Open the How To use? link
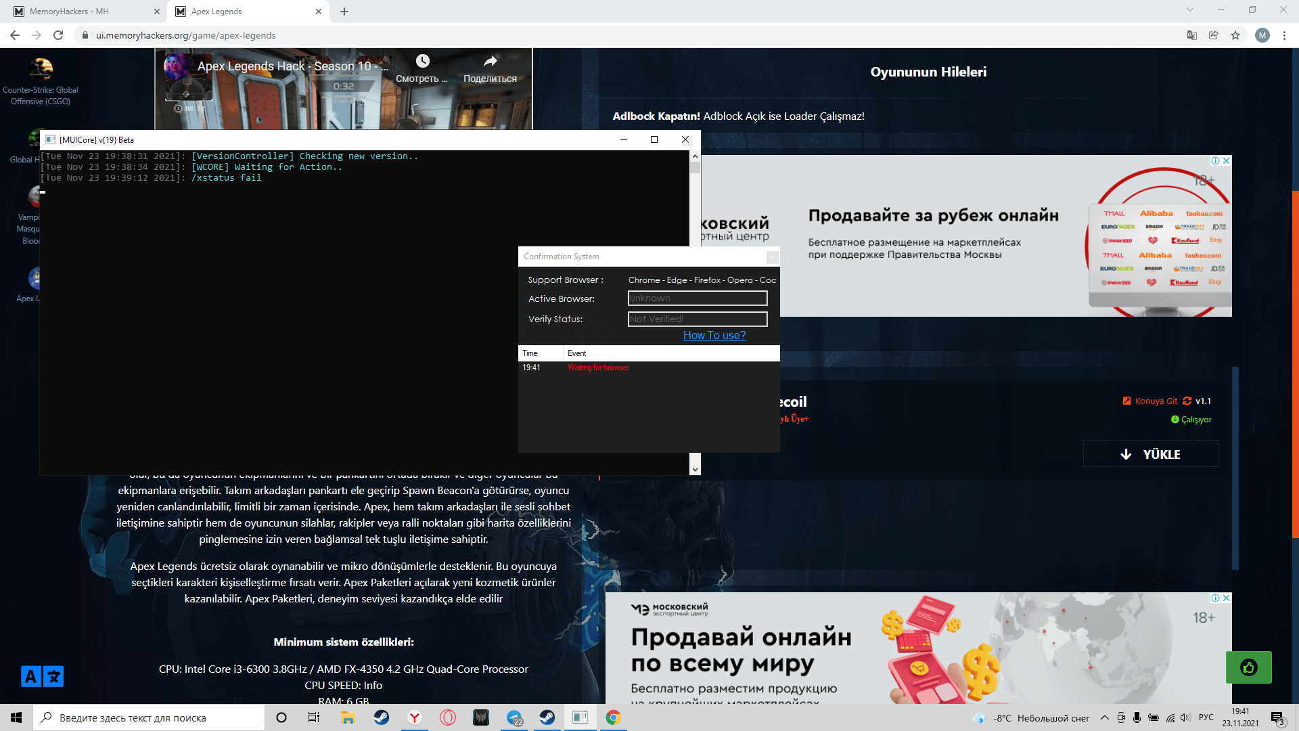The image size is (1299, 731). [x=714, y=336]
